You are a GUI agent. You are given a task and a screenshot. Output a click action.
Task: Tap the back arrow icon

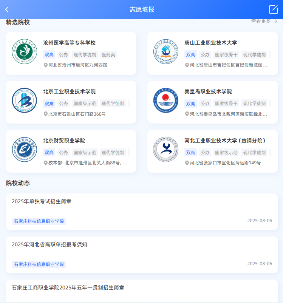pos(7,9)
